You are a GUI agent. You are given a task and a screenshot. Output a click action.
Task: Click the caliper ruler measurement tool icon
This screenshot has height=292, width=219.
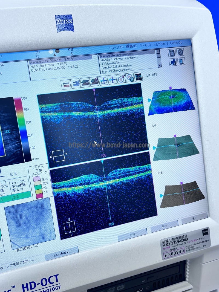coord(66,85)
